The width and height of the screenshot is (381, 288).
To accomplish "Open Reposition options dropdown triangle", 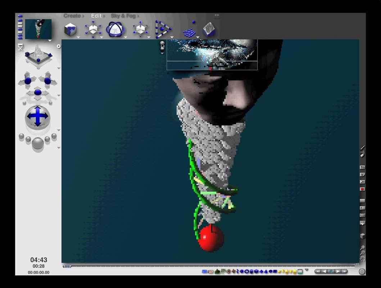I will [149, 37].
